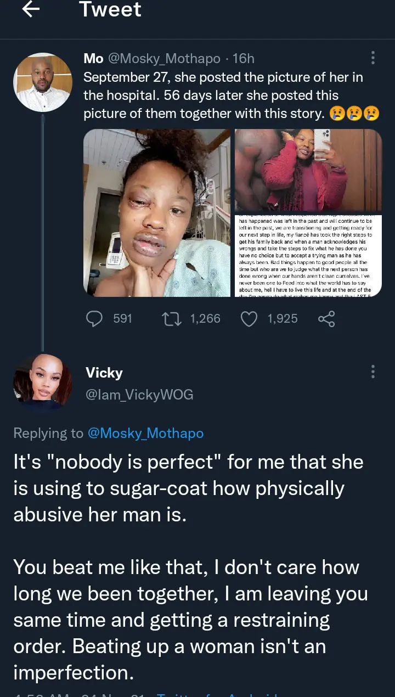Open Vicky's profile avatar

click(43, 383)
